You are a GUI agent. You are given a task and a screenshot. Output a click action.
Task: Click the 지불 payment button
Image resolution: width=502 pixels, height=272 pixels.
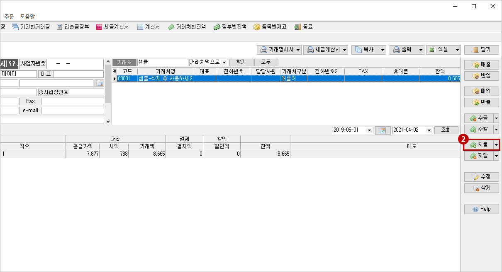[x=479, y=144]
